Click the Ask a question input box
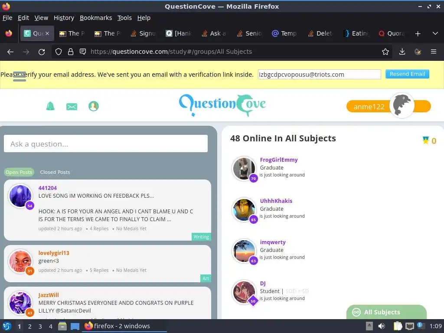The image size is (444, 333). pos(106,144)
